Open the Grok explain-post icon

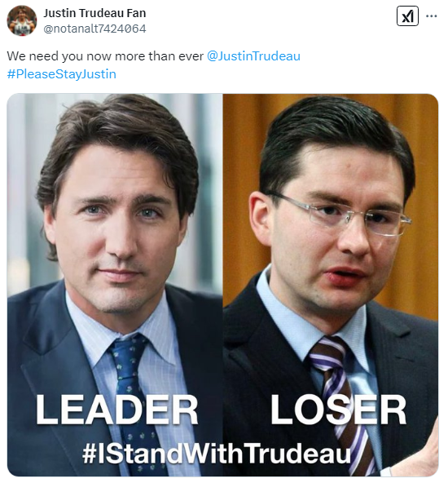pyautogui.click(x=407, y=16)
